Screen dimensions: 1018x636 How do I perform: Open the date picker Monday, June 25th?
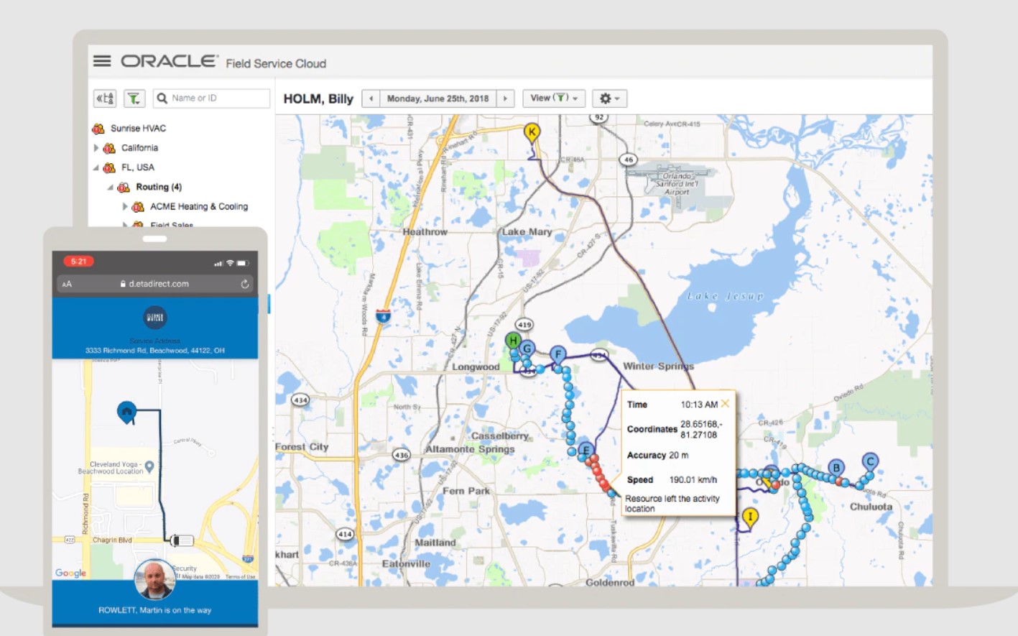(438, 98)
